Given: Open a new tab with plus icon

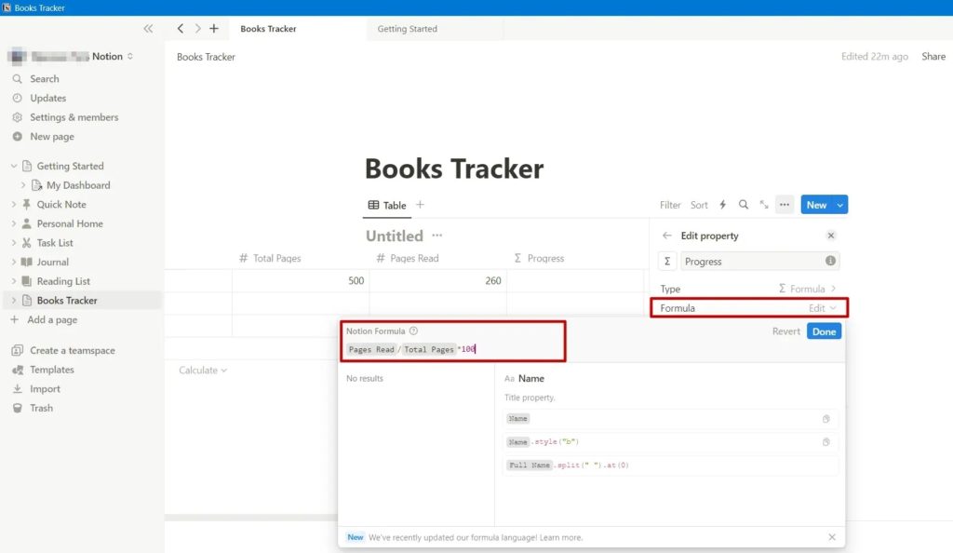Looking at the screenshot, I should pyautogui.click(x=214, y=29).
